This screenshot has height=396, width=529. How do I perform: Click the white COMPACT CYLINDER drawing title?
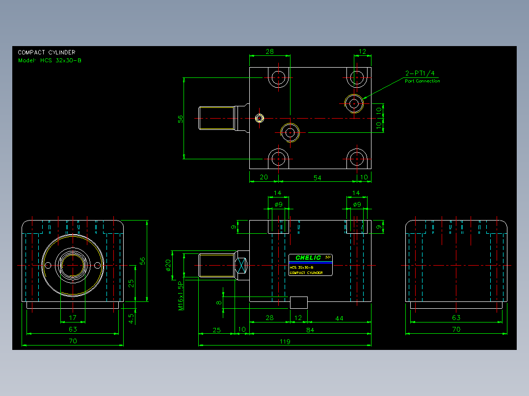tap(47, 52)
